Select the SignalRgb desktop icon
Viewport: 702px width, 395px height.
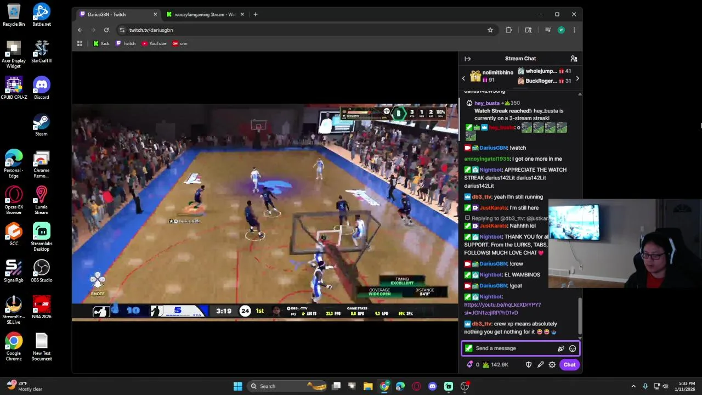click(x=14, y=272)
